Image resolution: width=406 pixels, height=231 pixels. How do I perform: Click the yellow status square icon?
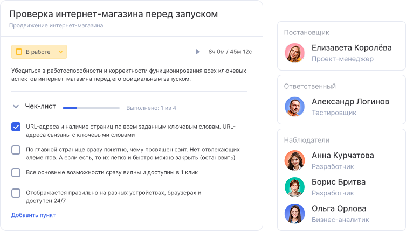(x=19, y=52)
